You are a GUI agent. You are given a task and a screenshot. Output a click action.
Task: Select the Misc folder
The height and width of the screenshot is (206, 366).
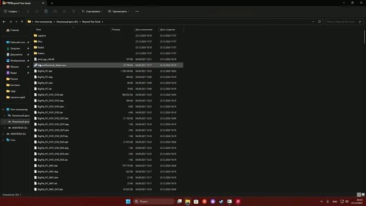coord(40,41)
